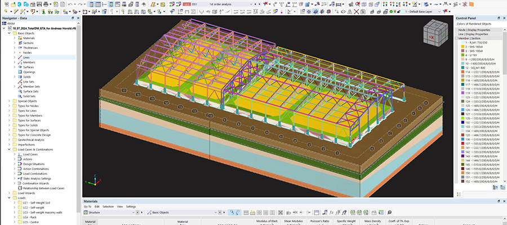This screenshot has height=225, width=507.
Task: Open the Go To menu in Materials panel
Action: tap(87, 206)
